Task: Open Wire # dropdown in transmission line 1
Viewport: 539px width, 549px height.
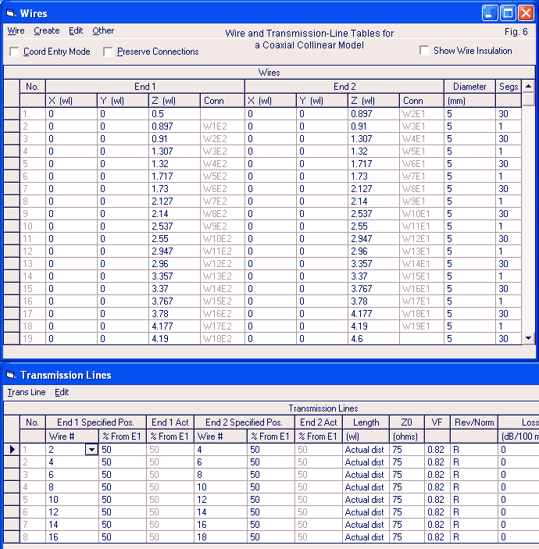Action: click(92, 450)
